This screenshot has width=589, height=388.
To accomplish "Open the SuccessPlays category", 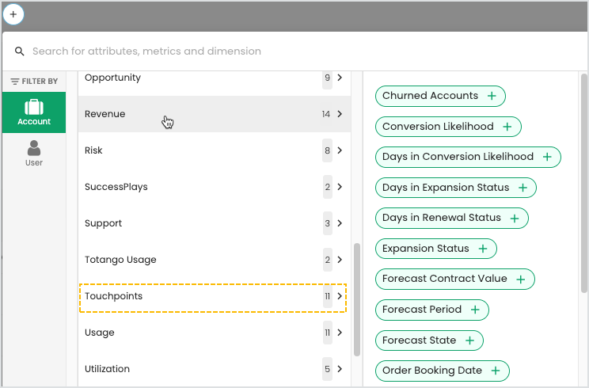I will pyautogui.click(x=214, y=187).
